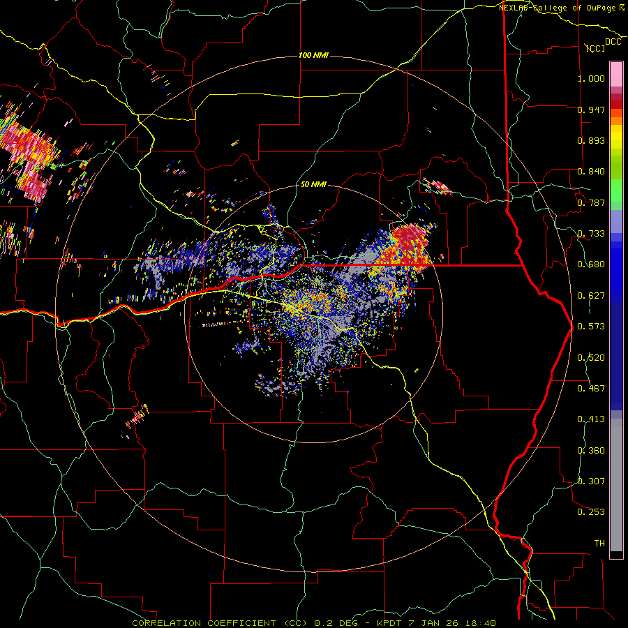Pick the grey segment of color bar
The width and height of the screenshot is (628, 628).
616,485
